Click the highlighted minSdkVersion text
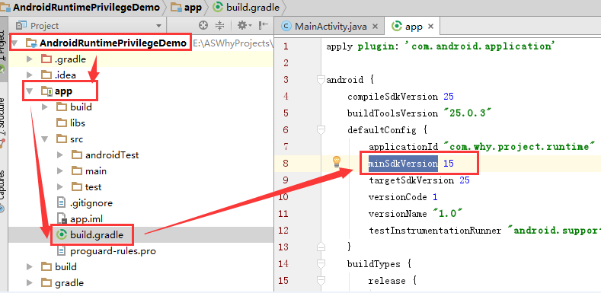 pyautogui.click(x=403, y=164)
